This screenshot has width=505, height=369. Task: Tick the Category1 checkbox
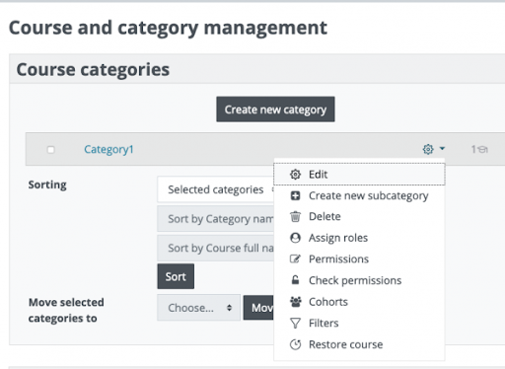tap(50, 150)
